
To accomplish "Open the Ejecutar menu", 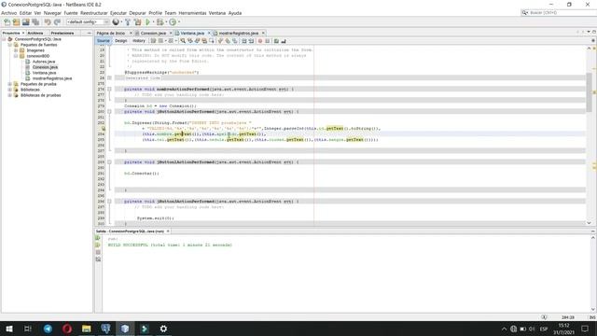I will point(118,13).
